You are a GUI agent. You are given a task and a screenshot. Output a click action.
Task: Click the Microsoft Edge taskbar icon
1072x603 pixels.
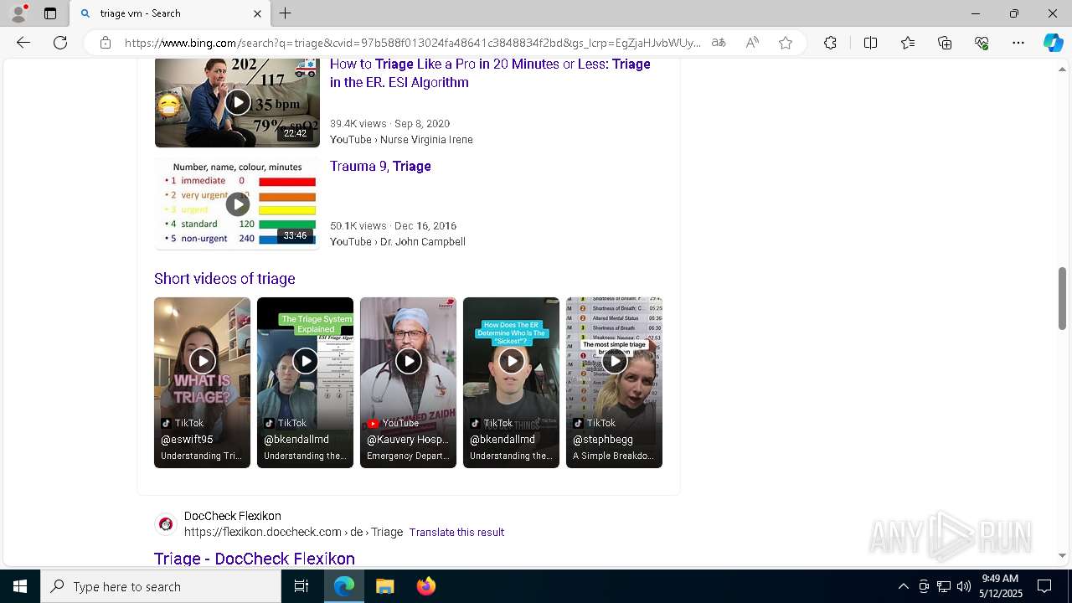coord(344,586)
